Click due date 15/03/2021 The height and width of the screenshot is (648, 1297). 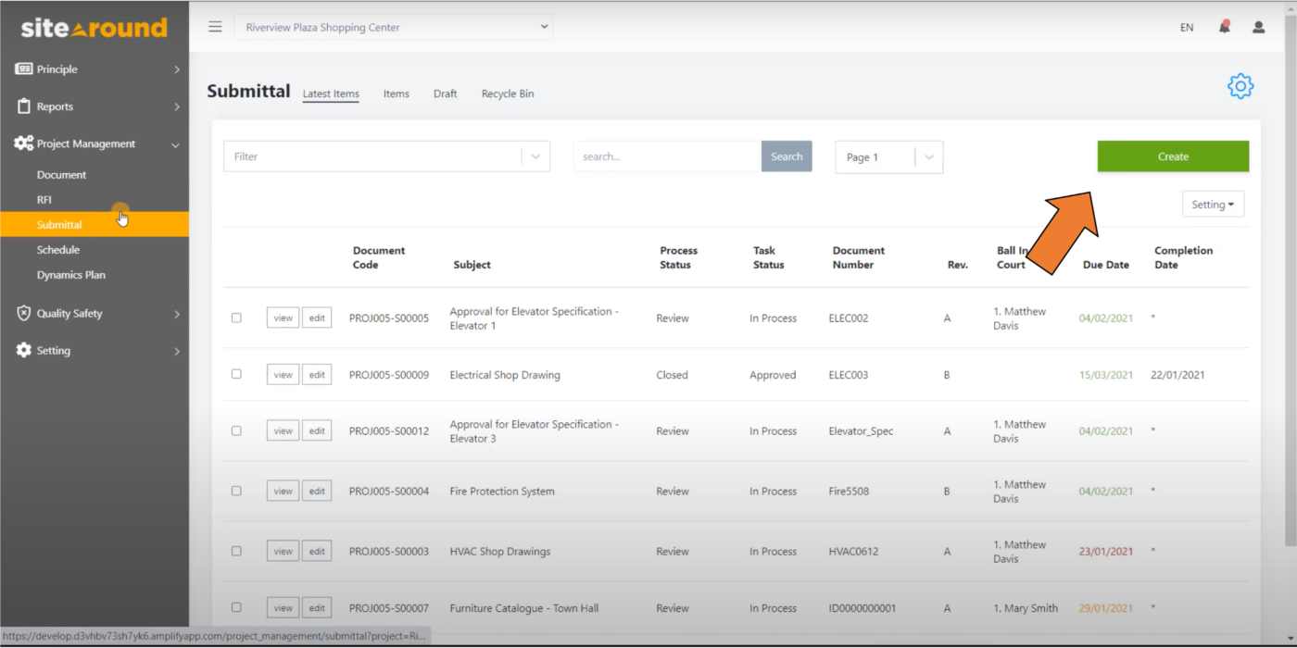coord(1105,375)
